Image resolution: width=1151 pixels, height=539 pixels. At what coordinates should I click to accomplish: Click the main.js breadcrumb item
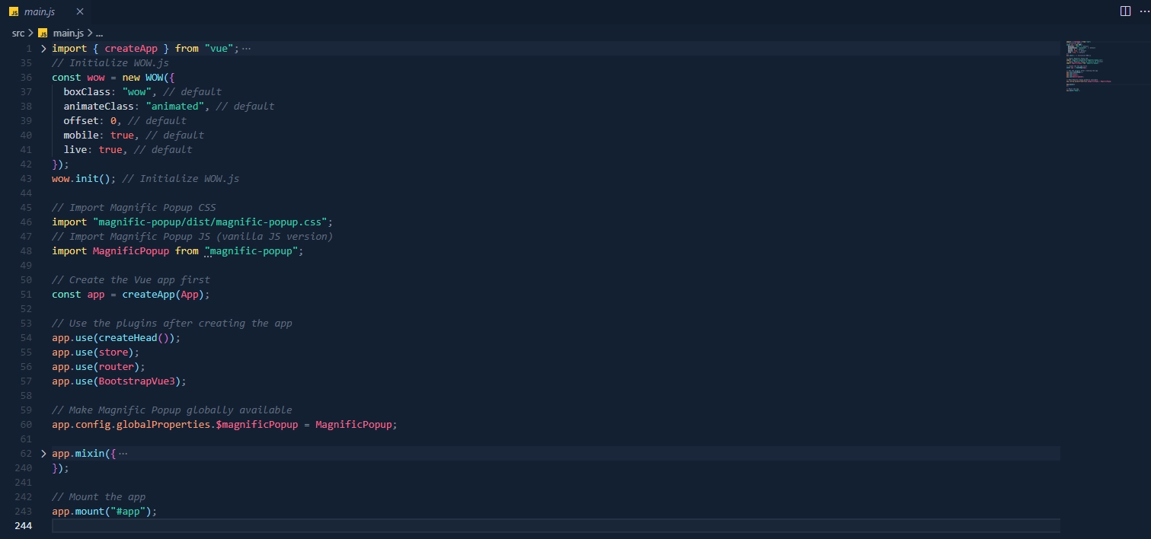(68, 33)
